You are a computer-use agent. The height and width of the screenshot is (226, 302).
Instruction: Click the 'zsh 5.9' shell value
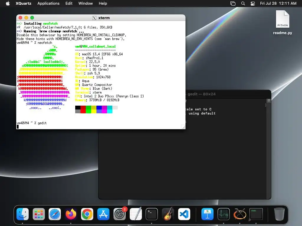tap(93, 73)
